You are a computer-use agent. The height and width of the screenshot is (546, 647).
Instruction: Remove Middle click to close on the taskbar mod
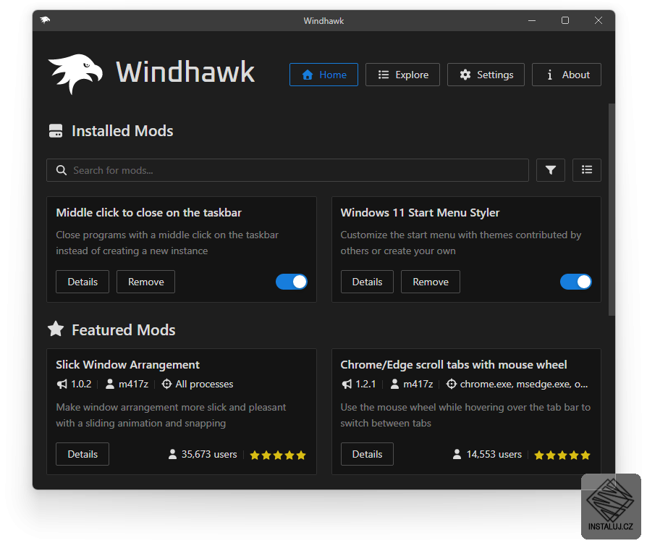pyautogui.click(x=145, y=282)
